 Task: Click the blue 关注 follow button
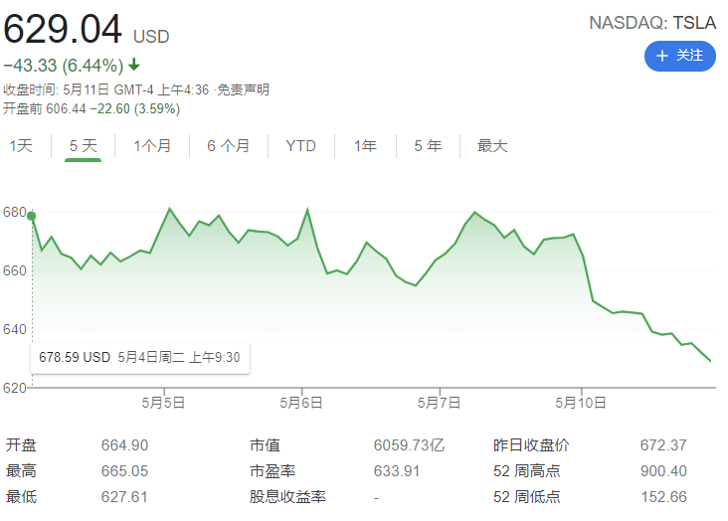(680, 56)
